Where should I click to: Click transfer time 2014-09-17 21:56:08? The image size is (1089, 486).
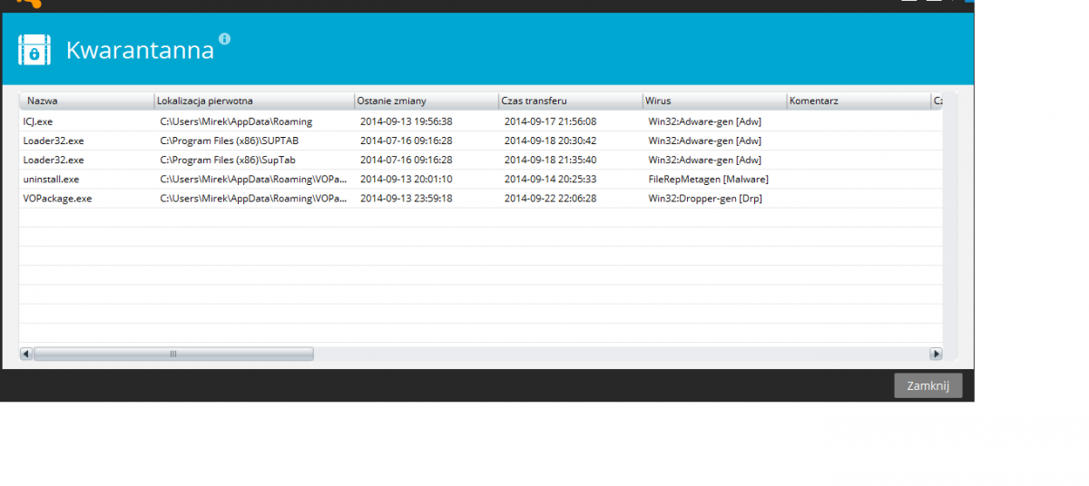(550, 121)
